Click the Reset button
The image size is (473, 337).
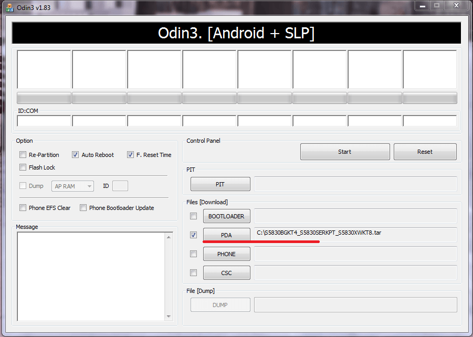425,152
